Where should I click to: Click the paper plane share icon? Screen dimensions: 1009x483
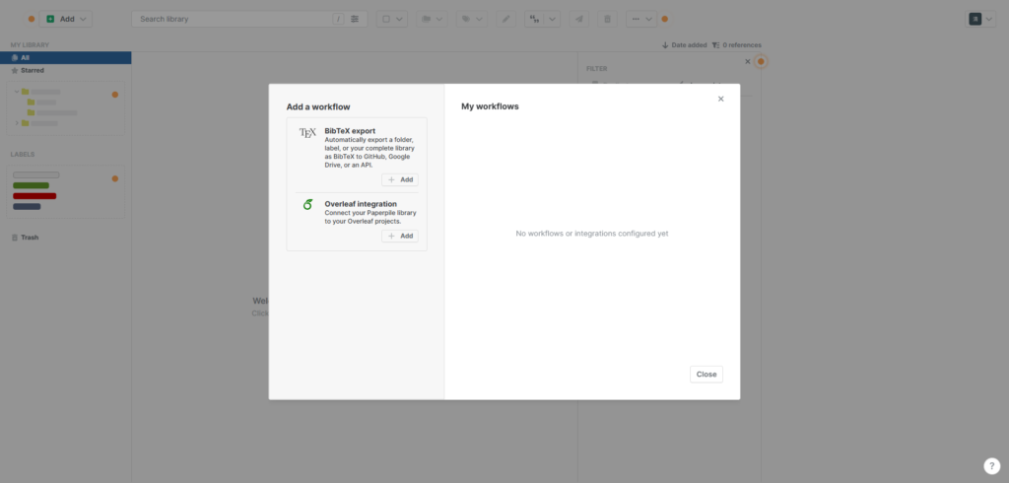pyautogui.click(x=579, y=19)
